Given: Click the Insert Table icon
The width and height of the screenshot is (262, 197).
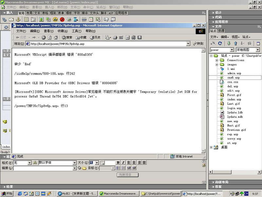Looking at the screenshot, I should [x=26, y=20].
